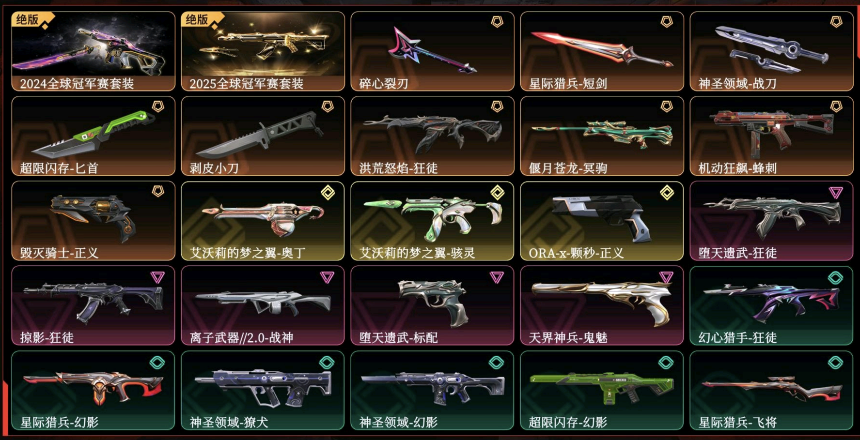860x440 pixels.
Task: Select the 毁灭骑士-正义 pistol skin
Action: coord(93,221)
